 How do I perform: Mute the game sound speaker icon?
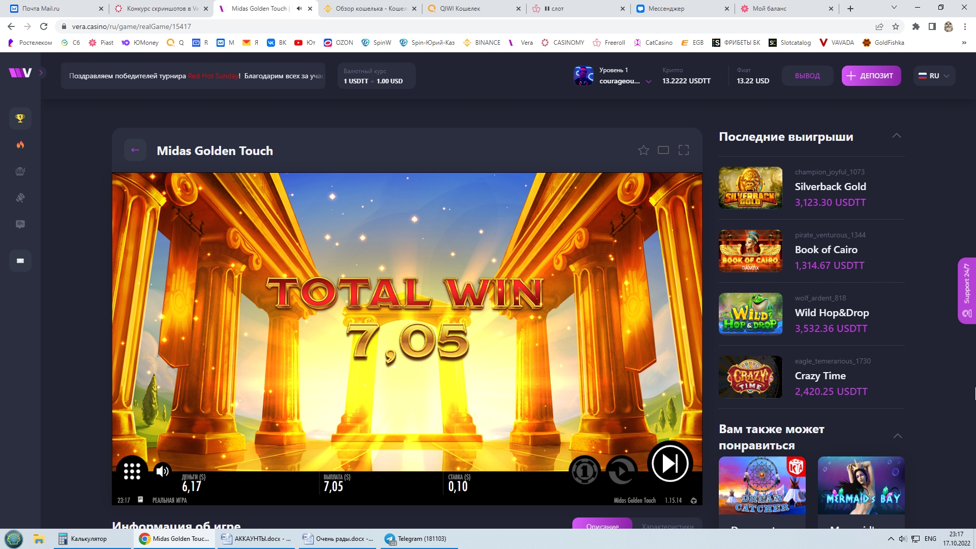[163, 471]
